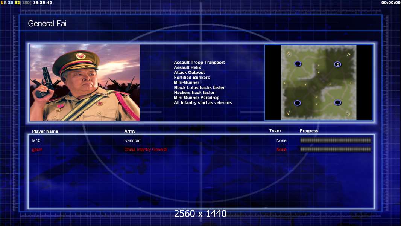Select player name gasm
401x226 pixels.
(x=37, y=150)
